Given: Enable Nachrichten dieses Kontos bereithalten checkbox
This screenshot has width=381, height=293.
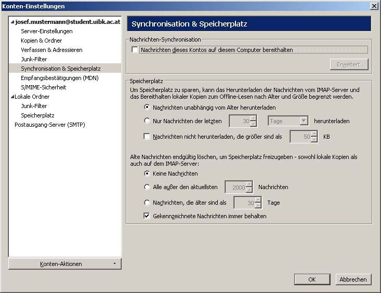Looking at the screenshot, I should (135, 50).
